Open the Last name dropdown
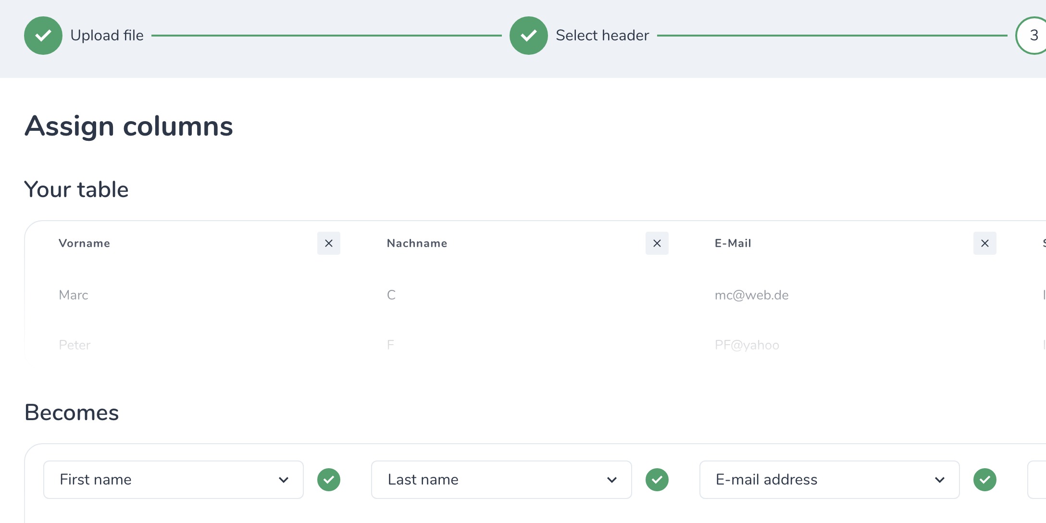The width and height of the screenshot is (1046, 523). click(x=501, y=480)
